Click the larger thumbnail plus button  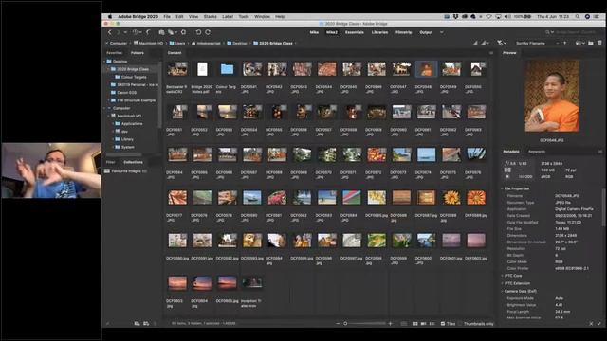pos(390,324)
